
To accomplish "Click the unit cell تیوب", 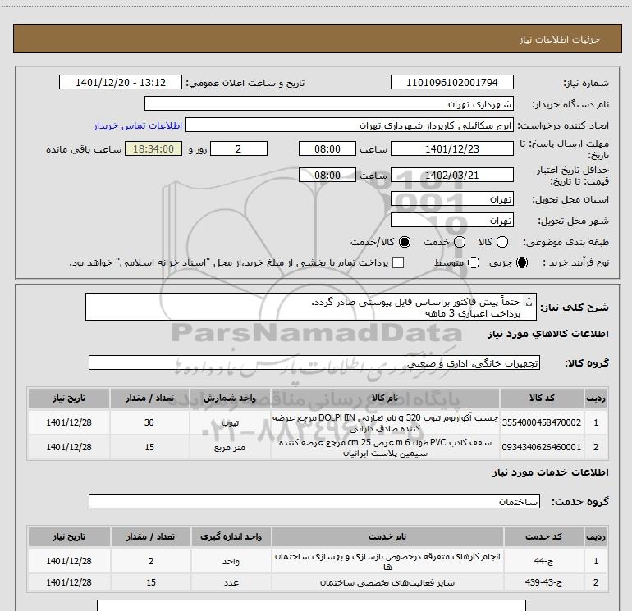I will pyautogui.click(x=230, y=422).
